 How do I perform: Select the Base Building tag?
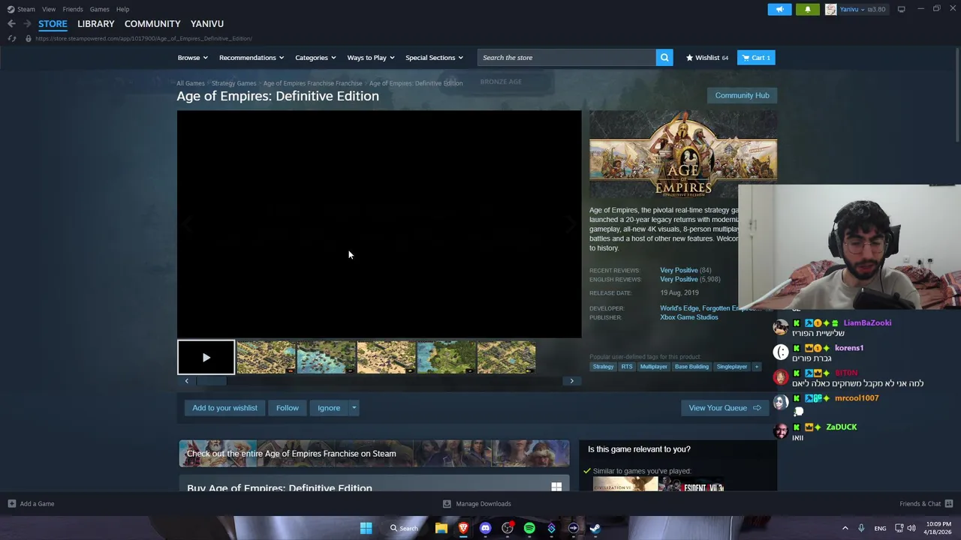(x=691, y=367)
